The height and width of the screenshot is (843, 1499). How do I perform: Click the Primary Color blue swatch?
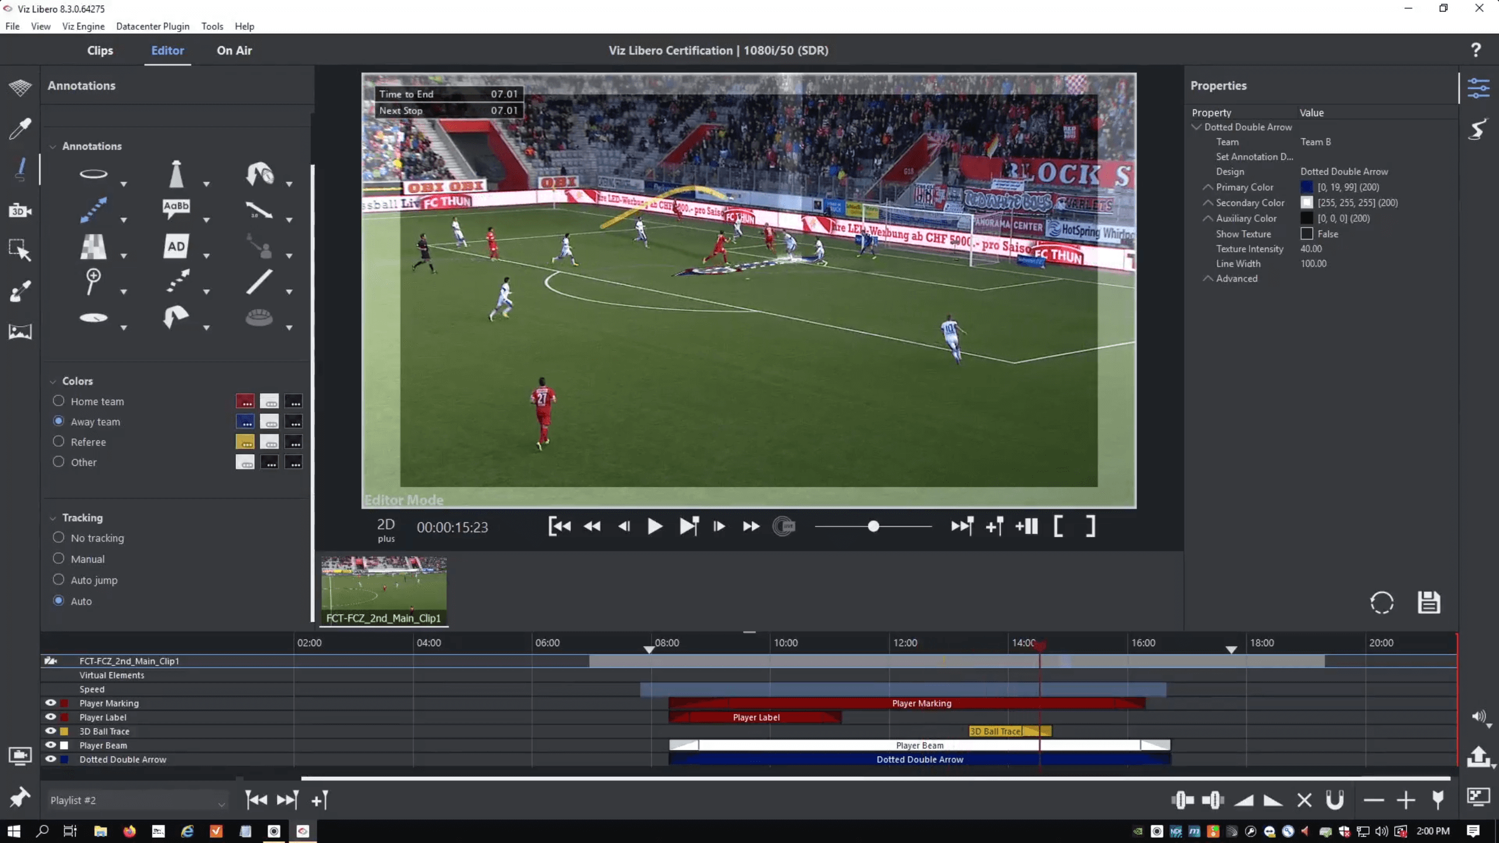(x=1307, y=187)
